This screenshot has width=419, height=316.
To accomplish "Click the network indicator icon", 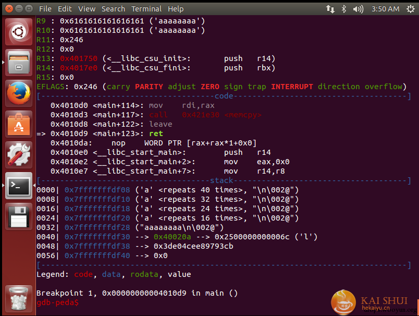I will [330, 9].
